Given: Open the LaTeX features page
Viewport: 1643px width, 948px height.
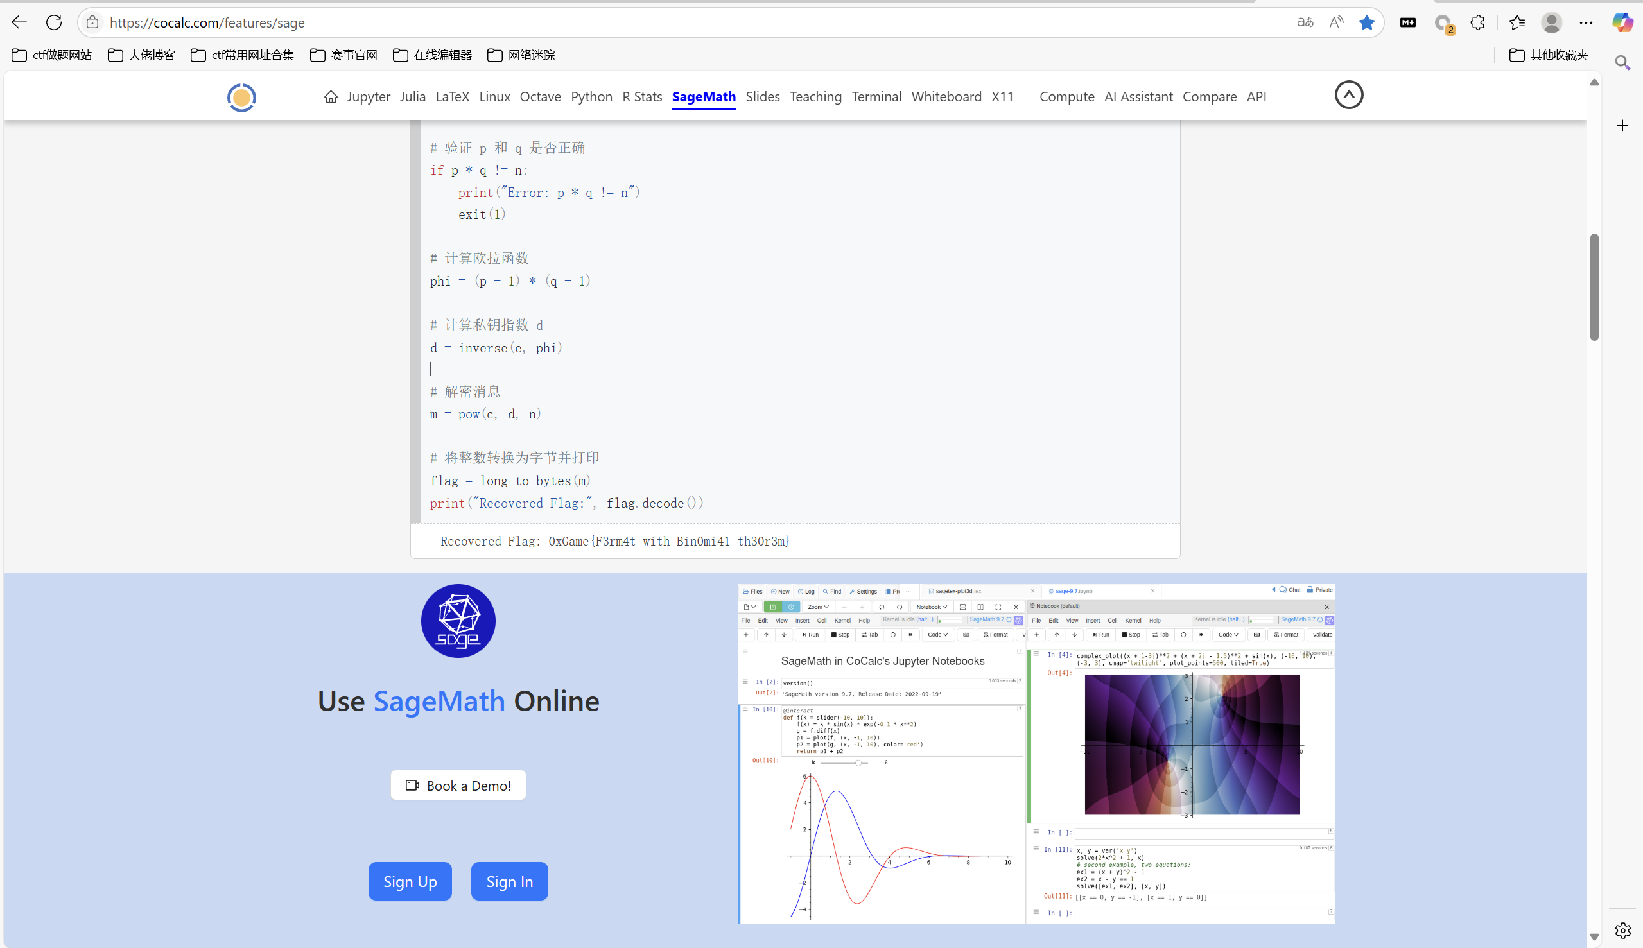Looking at the screenshot, I should coord(452,96).
